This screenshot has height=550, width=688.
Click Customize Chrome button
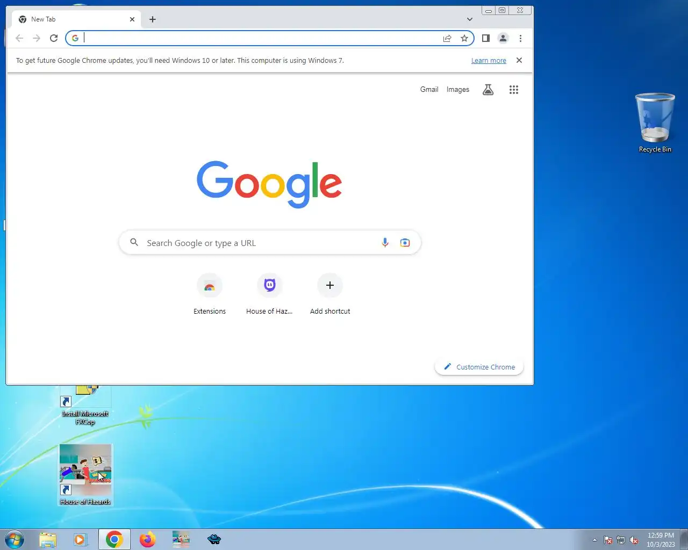479,367
